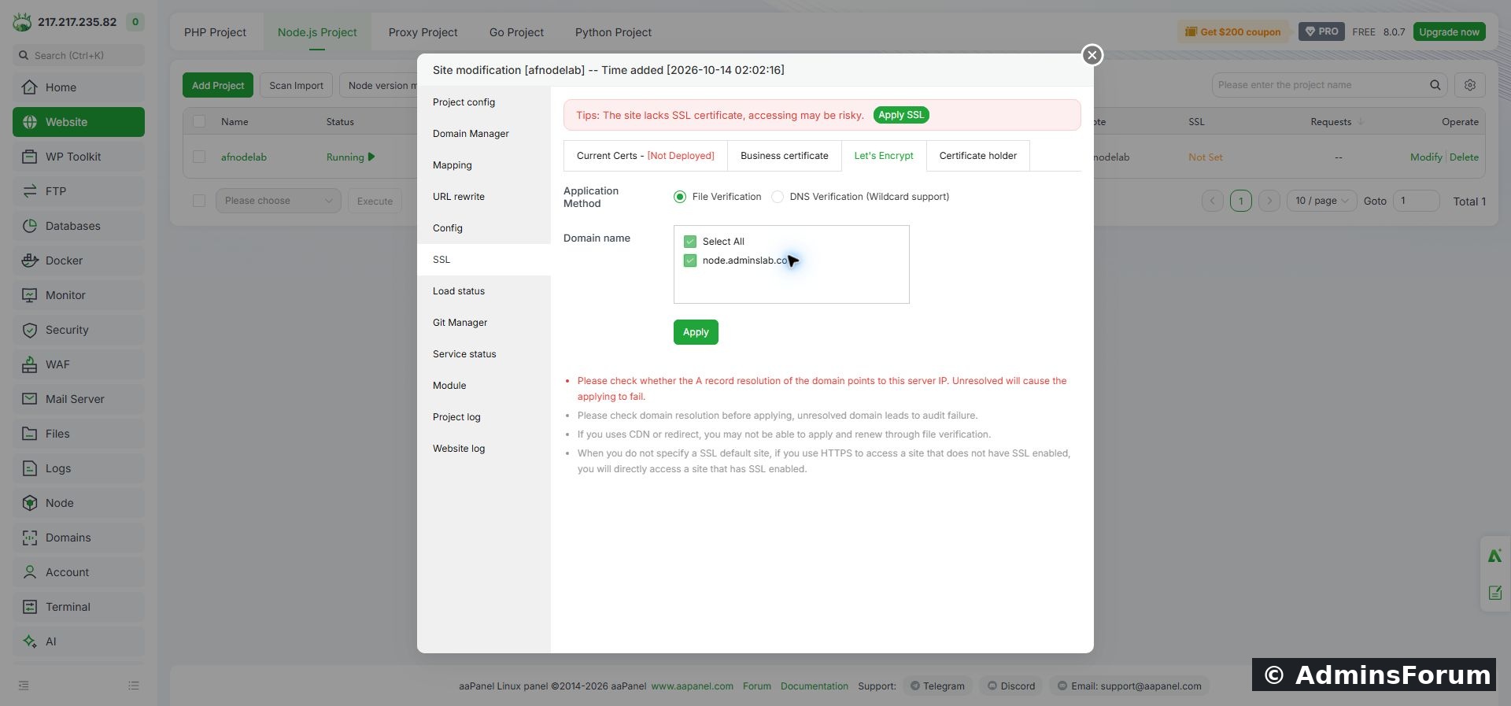
Task: Switch to the PHP Project tab
Action: coord(215,32)
